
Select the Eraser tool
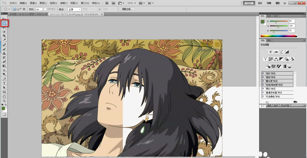tap(4, 62)
